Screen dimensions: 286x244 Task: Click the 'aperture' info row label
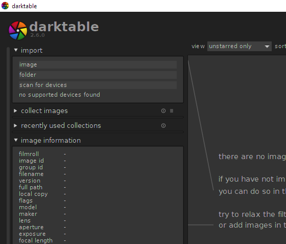pos(31,227)
